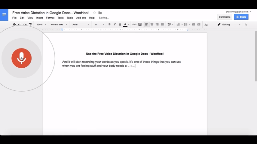The width and height of the screenshot is (257, 144).
Task: Open the Insert menu
Action: point(39,18)
